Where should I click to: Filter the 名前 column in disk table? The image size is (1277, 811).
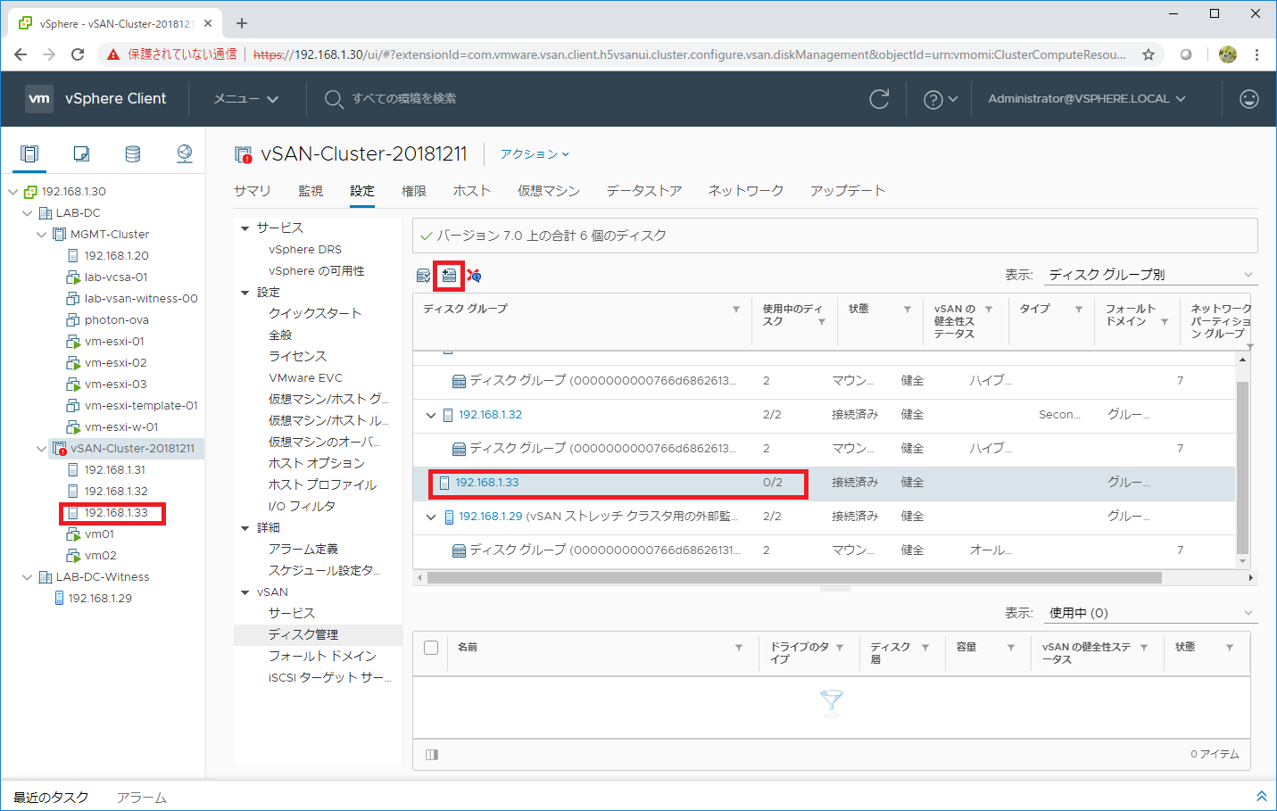click(739, 648)
